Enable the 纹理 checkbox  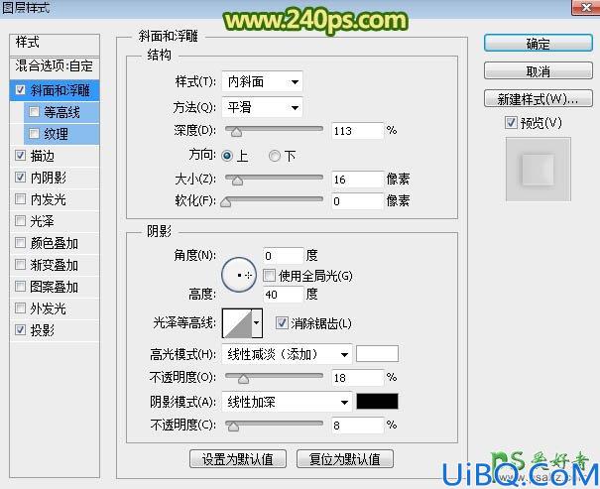[34, 134]
